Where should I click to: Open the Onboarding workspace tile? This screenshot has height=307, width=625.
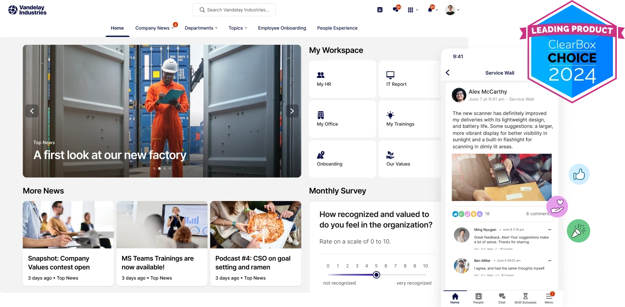(x=342, y=159)
